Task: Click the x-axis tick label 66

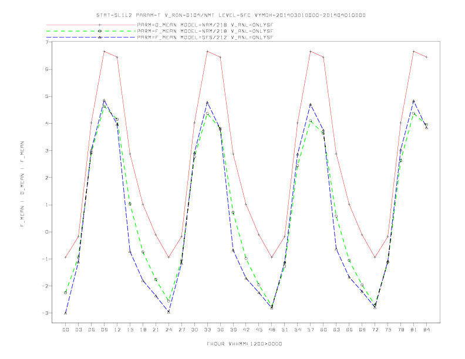Action: pyautogui.click(x=349, y=330)
